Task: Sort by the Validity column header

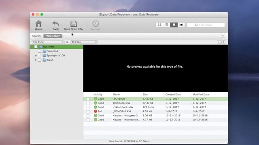Action: click(98, 94)
